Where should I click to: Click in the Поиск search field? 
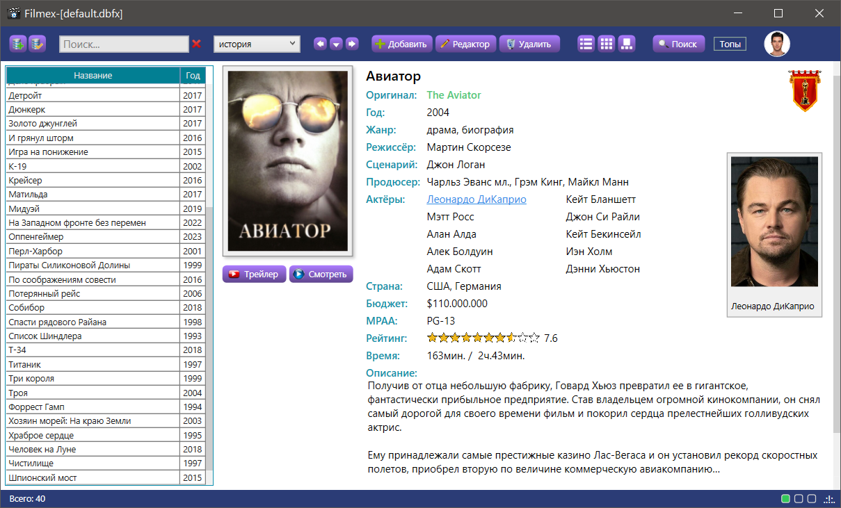click(x=124, y=44)
